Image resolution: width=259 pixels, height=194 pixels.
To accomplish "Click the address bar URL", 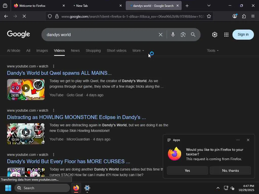I will 133,16.
